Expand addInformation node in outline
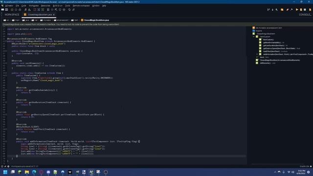This screenshot has height=176, width=313. click(x=257, y=54)
